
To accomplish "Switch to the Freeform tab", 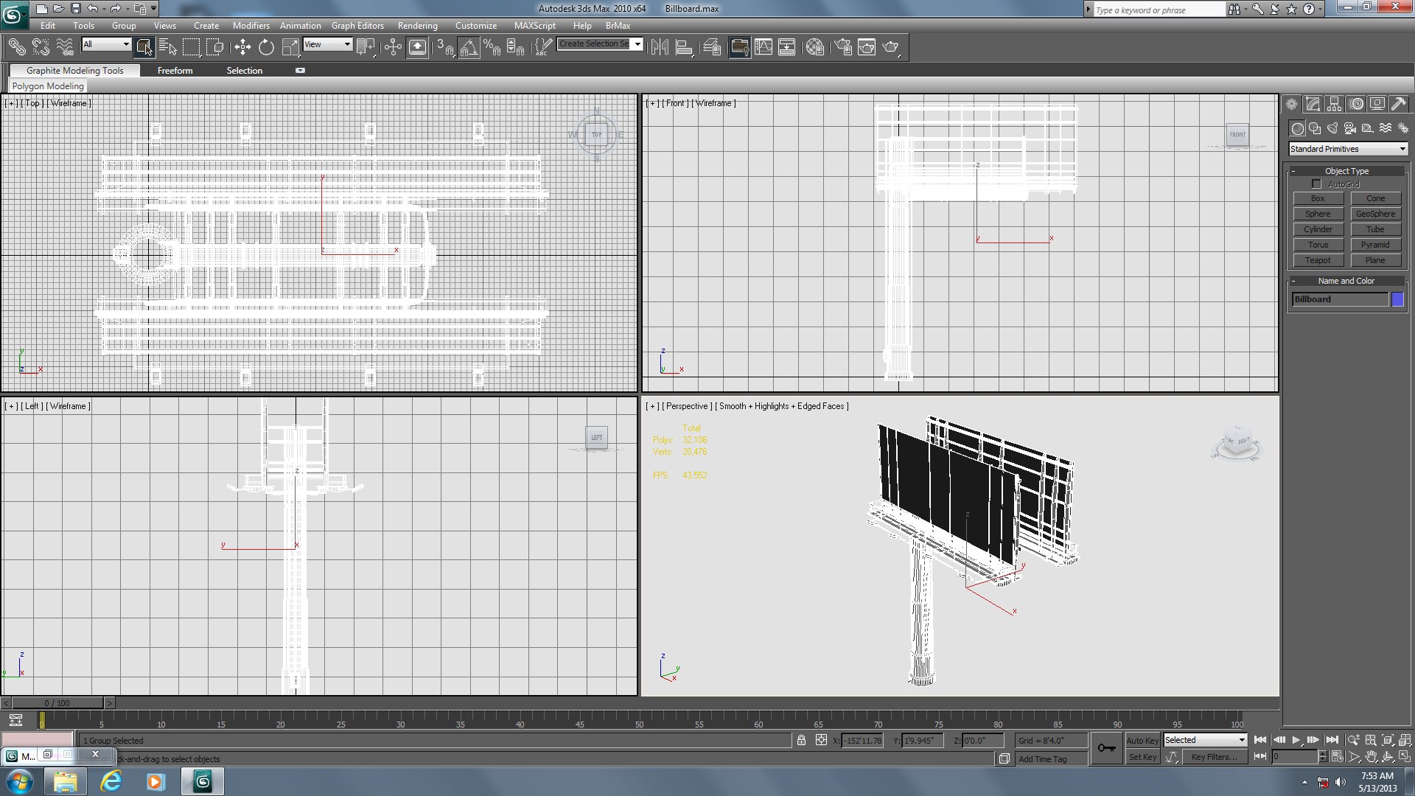I will click(175, 71).
